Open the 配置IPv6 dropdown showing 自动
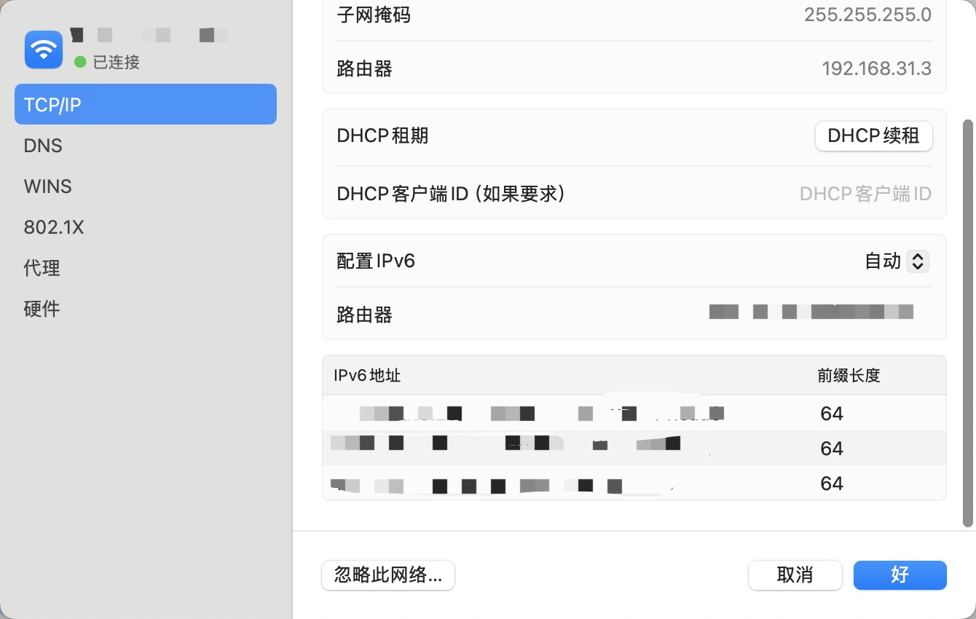976x619 pixels. pos(895,261)
